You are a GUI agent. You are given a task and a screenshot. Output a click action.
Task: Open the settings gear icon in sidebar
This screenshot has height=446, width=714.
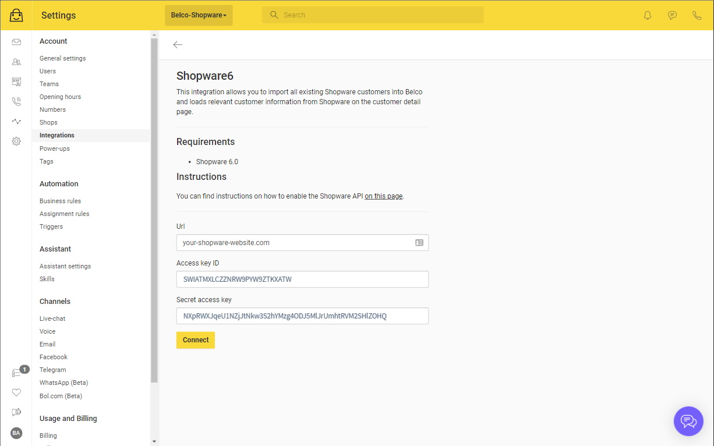(16, 141)
